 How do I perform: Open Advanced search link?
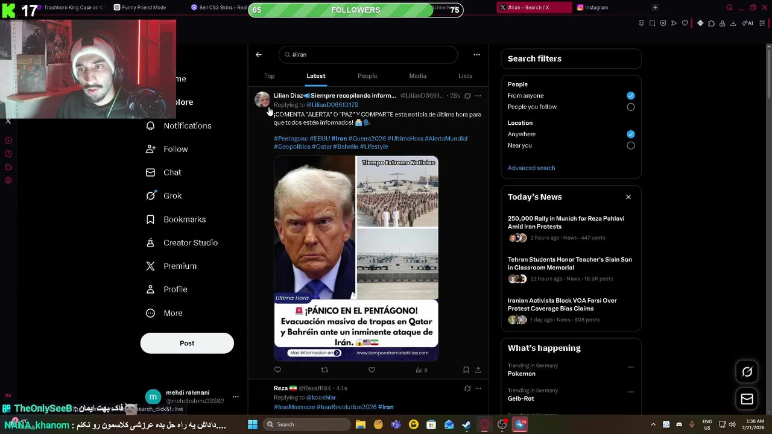531,168
